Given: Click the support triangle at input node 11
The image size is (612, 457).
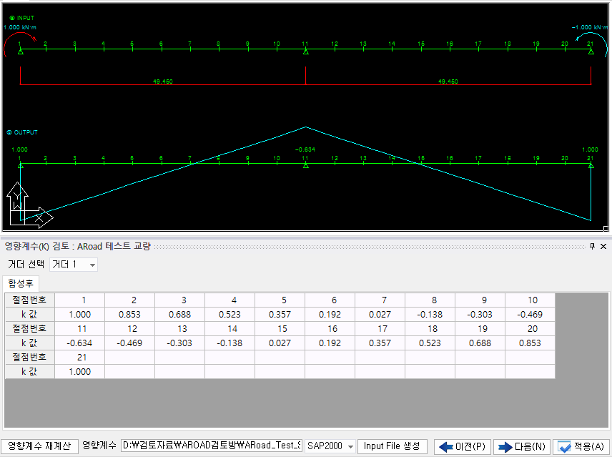Looking at the screenshot, I should [305, 51].
